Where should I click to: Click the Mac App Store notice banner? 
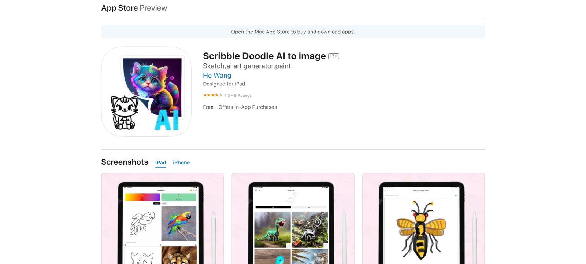pos(293,32)
